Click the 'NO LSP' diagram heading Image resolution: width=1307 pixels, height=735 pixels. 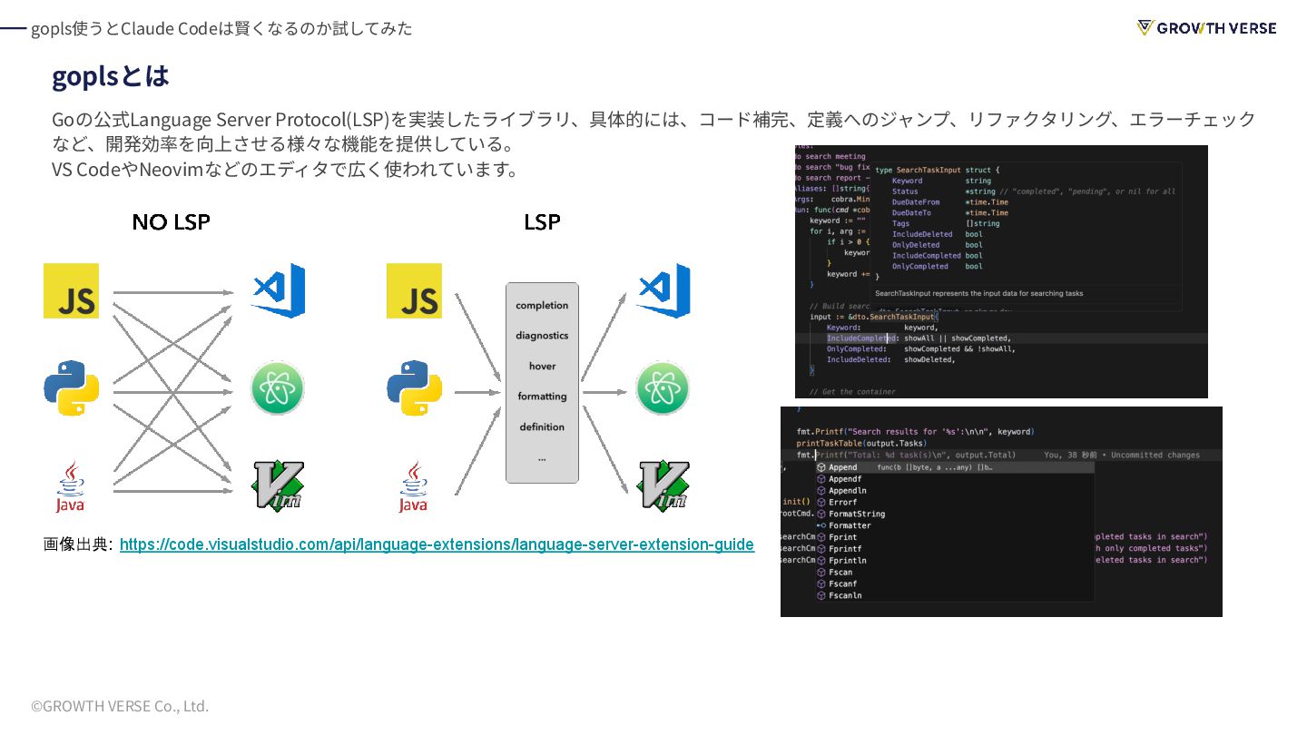coord(171,222)
